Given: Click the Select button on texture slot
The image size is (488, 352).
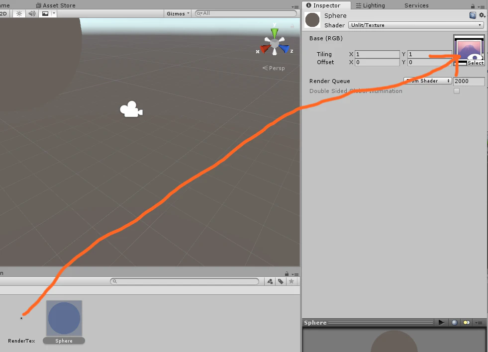Looking at the screenshot, I should click(x=476, y=63).
